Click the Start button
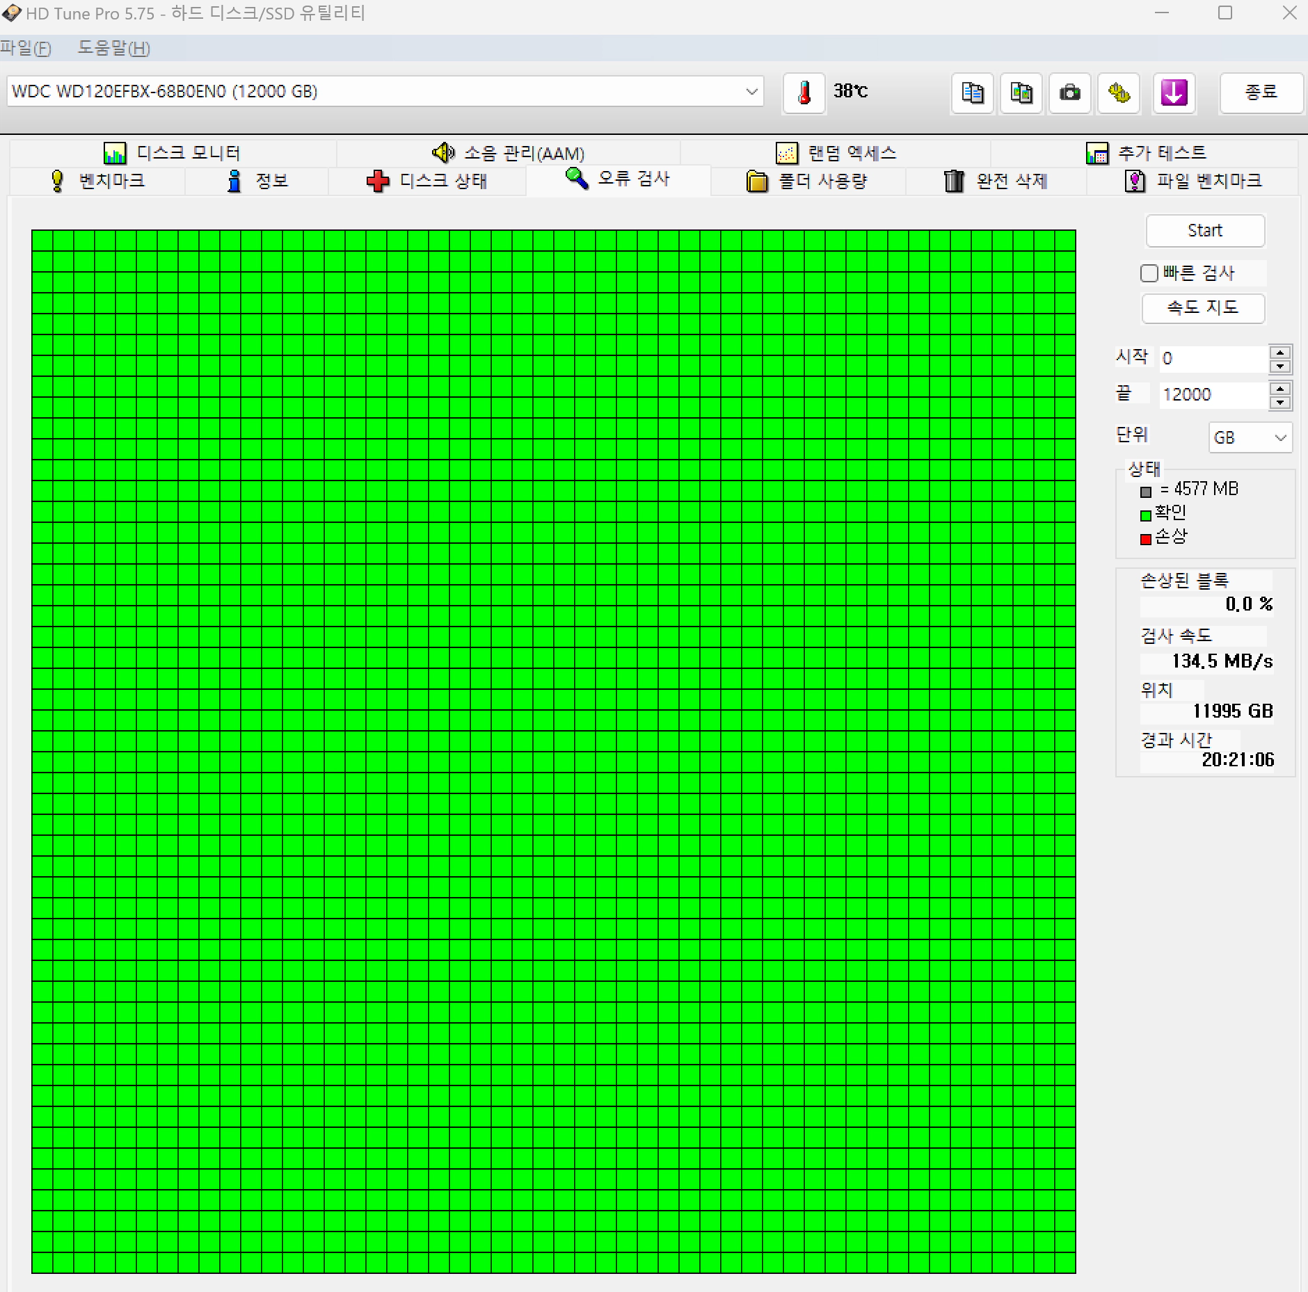 point(1205,231)
